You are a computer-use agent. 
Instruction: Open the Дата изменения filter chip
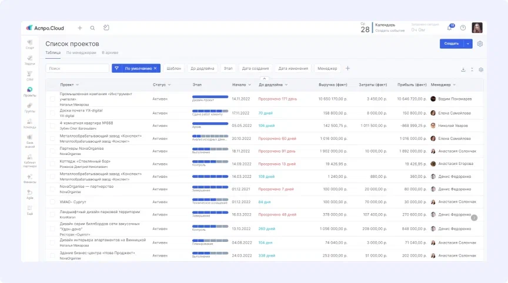click(293, 68)
